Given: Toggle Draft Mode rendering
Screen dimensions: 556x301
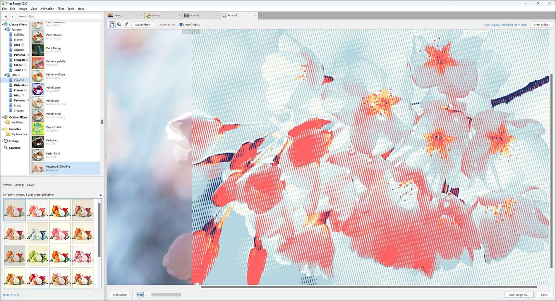Looking at the screenshot, I should (119, 294).
